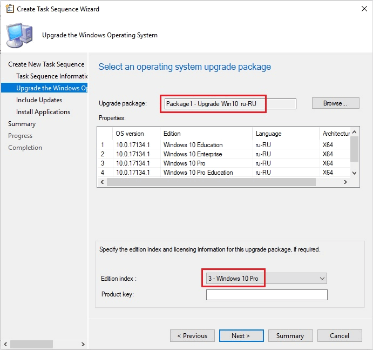Click properties list right scroll arrow
The width and height of the screenshot is (373, 350).
click(x=345, y=182)
